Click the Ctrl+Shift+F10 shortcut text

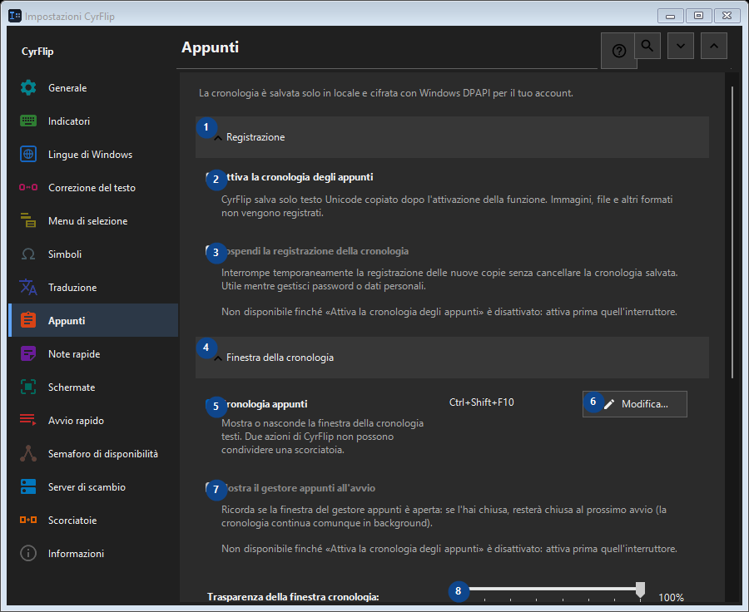[482, 402]
